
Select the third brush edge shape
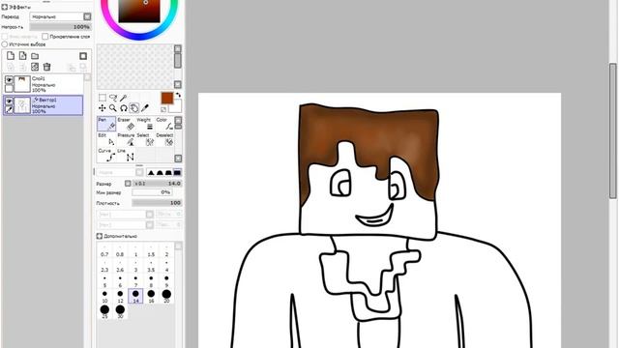pyautogui.click(x=168, y=172)
